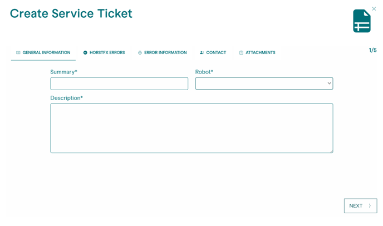This screenshot has width=383, height=226.
Task: Click the chevron arrow beside NEXT
Action: pos(370,206)
